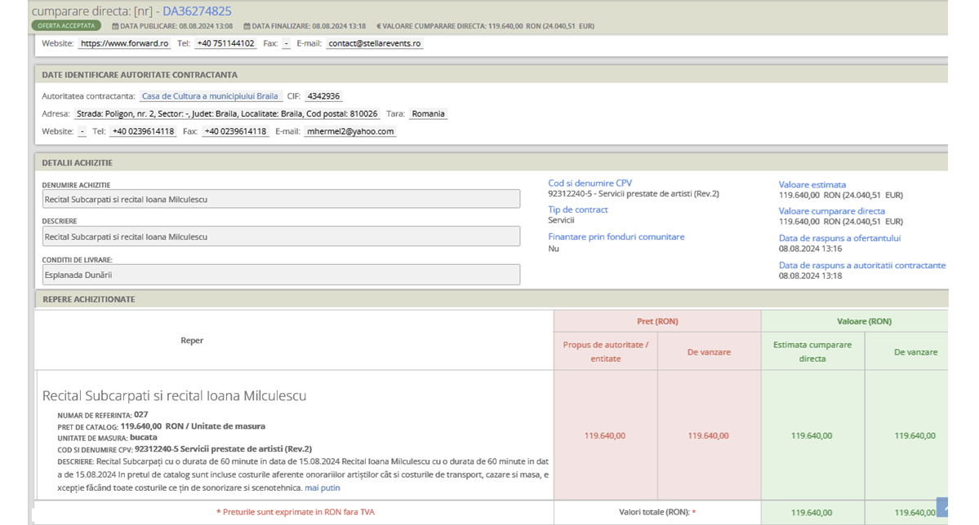Click the Date Identificare Autoritate Contractanta header

coord(140,75)
